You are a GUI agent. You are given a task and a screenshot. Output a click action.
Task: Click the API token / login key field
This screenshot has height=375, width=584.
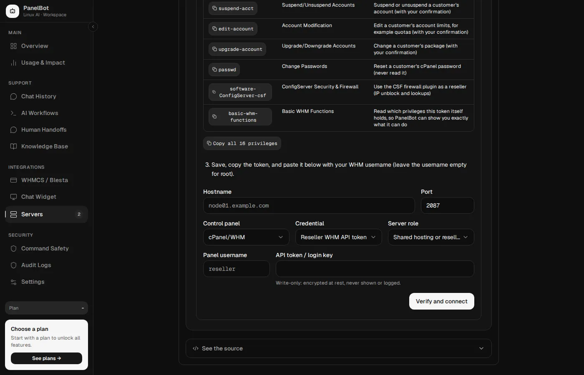(375, 269)
